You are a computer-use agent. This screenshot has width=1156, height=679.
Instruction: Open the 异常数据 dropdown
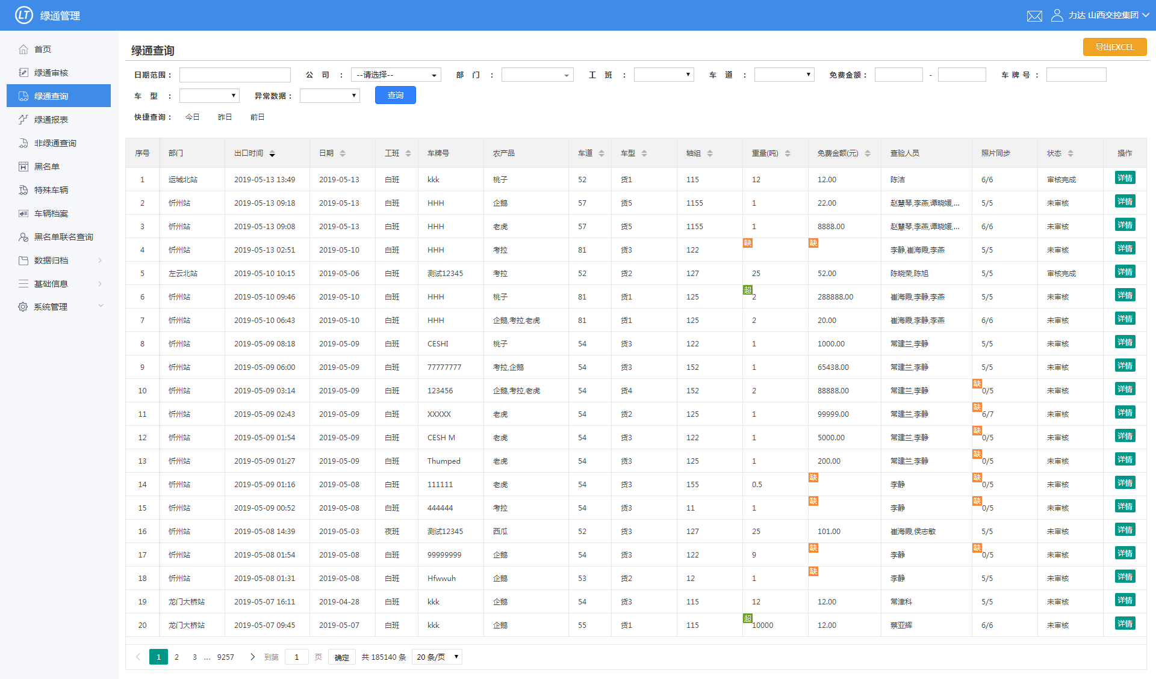click(x=330, y=96)
